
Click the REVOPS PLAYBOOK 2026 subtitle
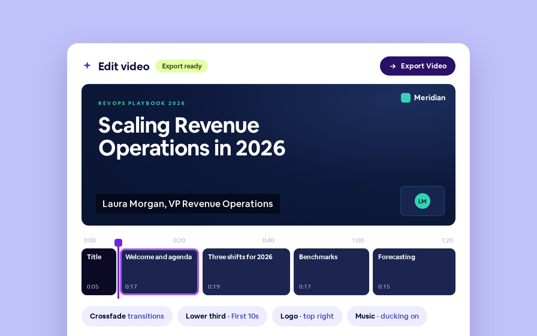coord(141,103)
